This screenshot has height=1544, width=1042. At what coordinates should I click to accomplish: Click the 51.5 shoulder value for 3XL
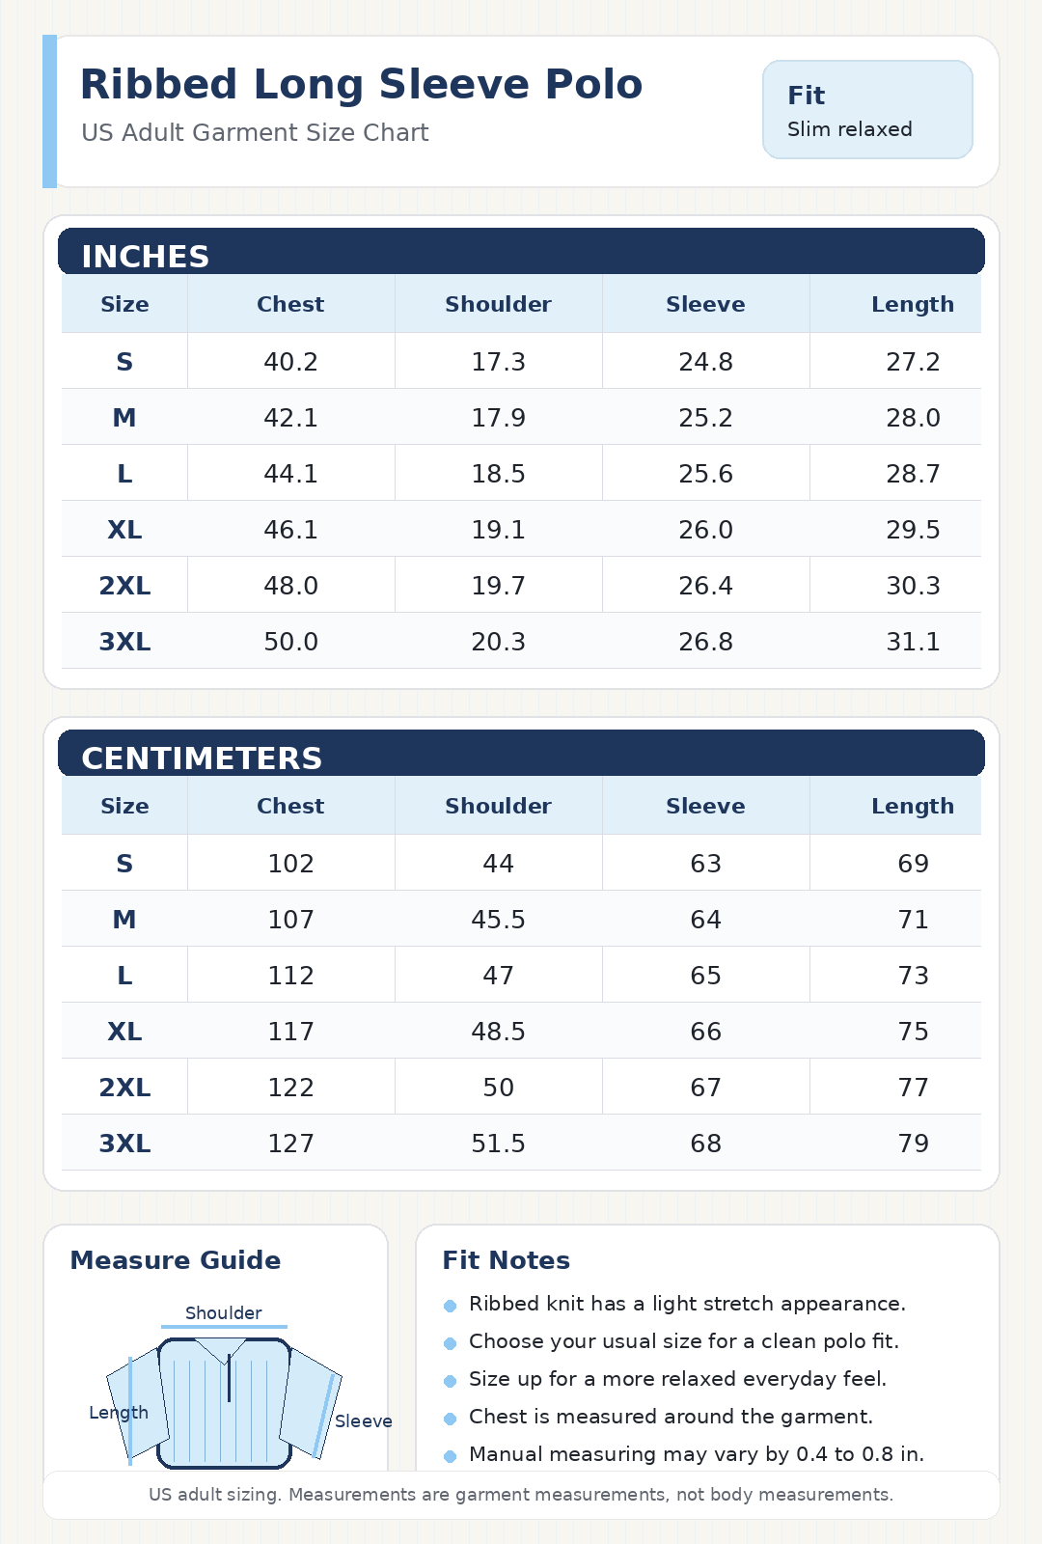(x=498, y=1144)
